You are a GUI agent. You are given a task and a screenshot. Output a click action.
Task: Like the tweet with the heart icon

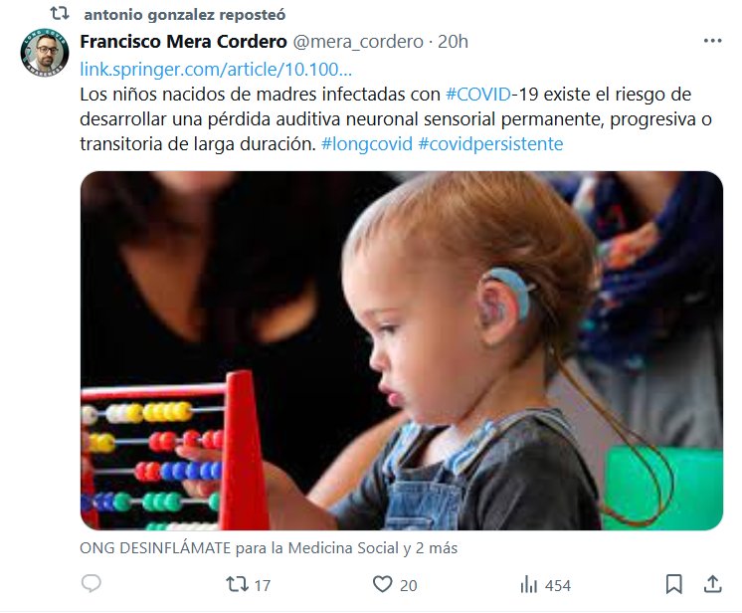382,584
